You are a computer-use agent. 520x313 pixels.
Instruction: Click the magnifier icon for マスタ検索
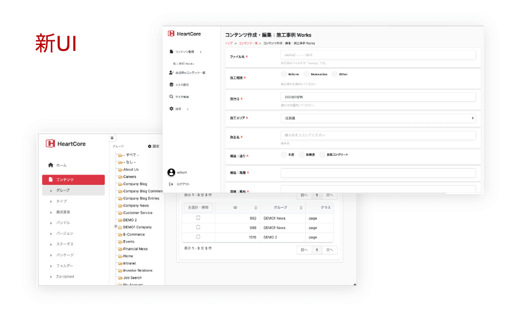pyautogui.click(x=172, y=96)
